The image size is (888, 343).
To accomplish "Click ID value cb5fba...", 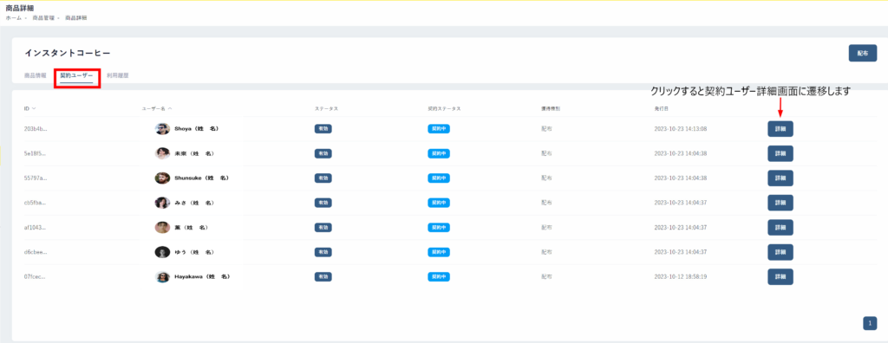I will coord(35,203).
